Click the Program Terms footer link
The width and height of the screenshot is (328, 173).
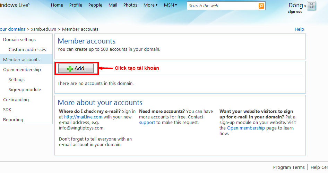289,167
